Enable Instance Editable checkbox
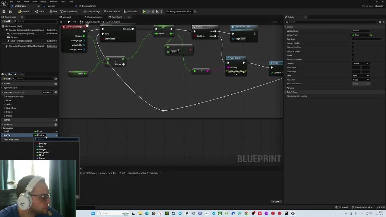 click(x=353, y=43)
